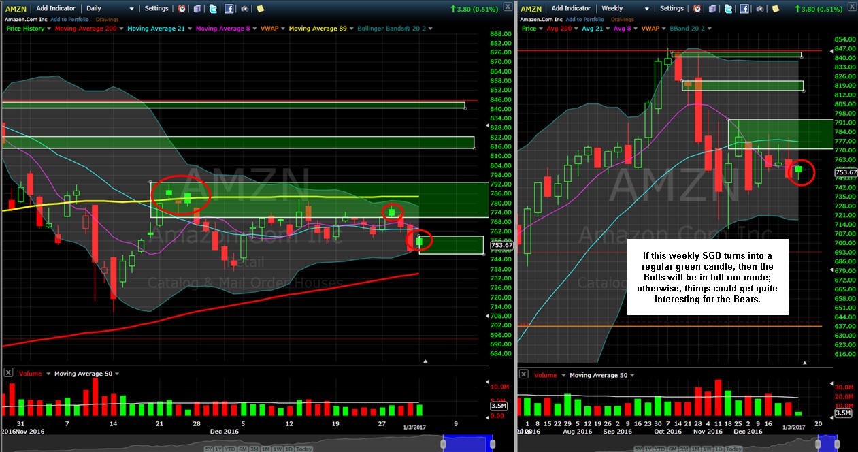Screen dimensions: 858x452
Task: Expand the Price menu in Weekly chart
Action: click(x=541, y=29)
